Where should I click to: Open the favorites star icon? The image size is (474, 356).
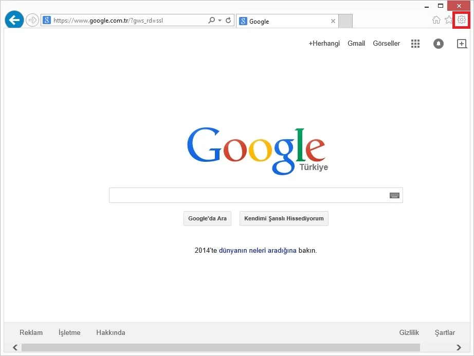(x=449, y=20)
